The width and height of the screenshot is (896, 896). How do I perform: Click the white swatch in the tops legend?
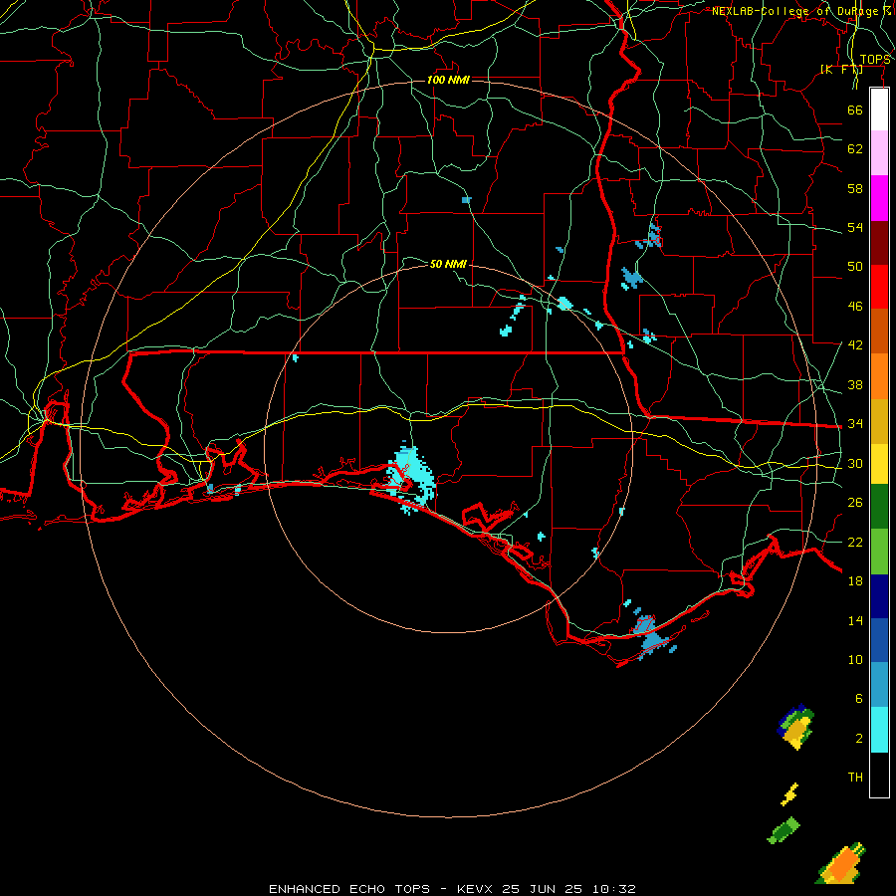click(879, 110)
